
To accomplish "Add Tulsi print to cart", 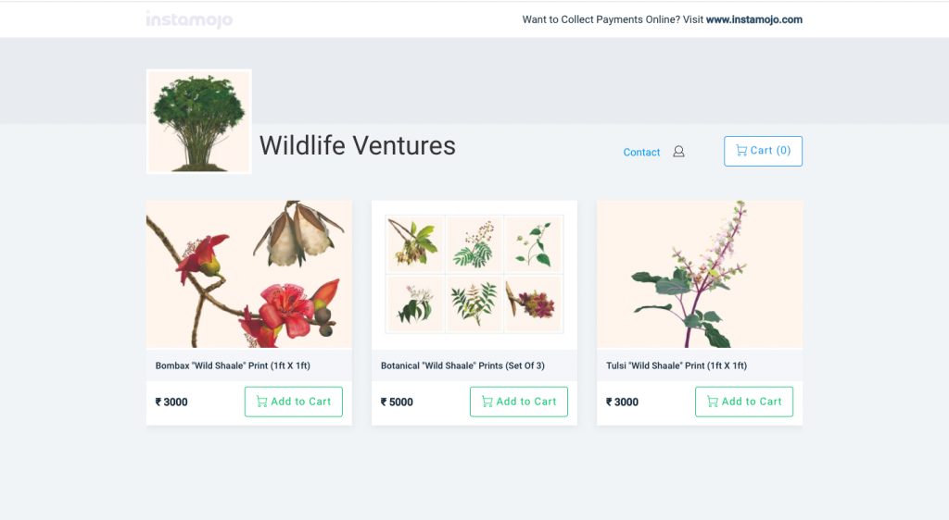I will pyautogui.click(x=744, y=402).
